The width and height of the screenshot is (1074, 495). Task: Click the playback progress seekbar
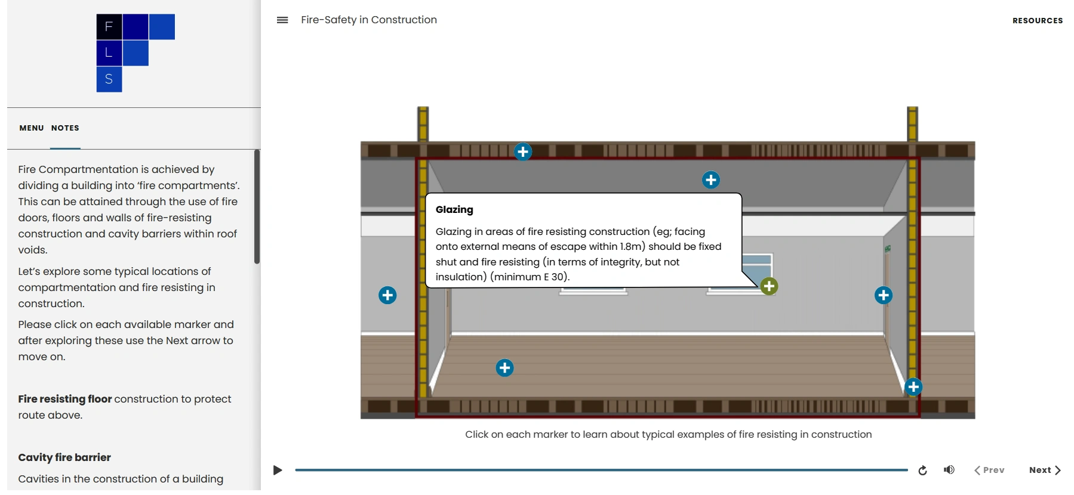click(601, 470)
